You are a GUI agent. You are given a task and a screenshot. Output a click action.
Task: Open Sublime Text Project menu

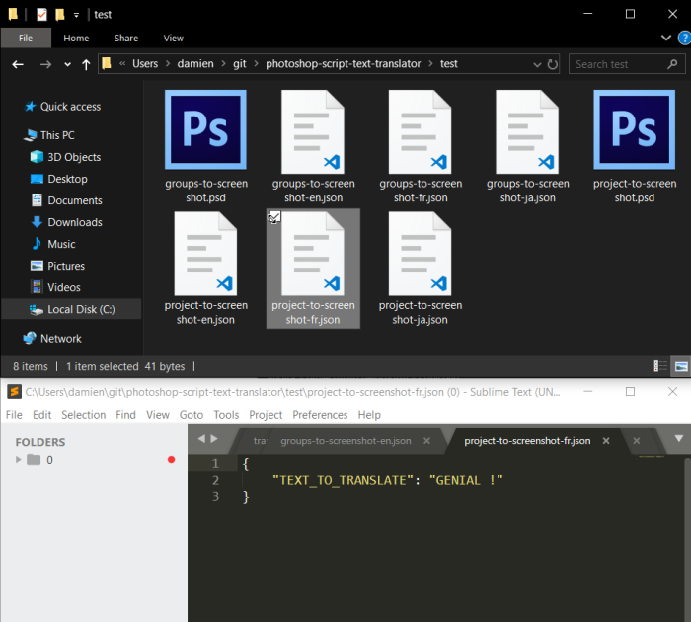click(266, 415)
